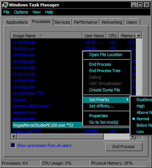Image resolution: width=152 pixels, height=168 pixels.
Task: Open the Set Affinity dialog
Action: coord(102,106)
